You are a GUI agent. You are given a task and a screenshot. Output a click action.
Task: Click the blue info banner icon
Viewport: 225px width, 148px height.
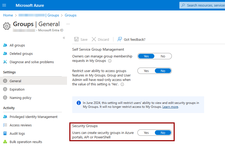79,103
